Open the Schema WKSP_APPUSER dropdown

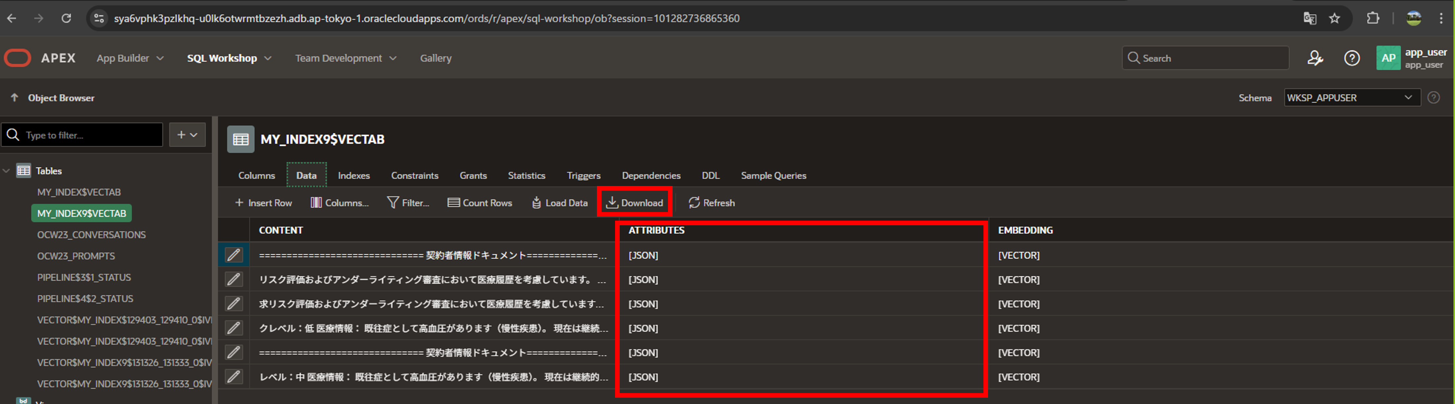[1351, 98]
